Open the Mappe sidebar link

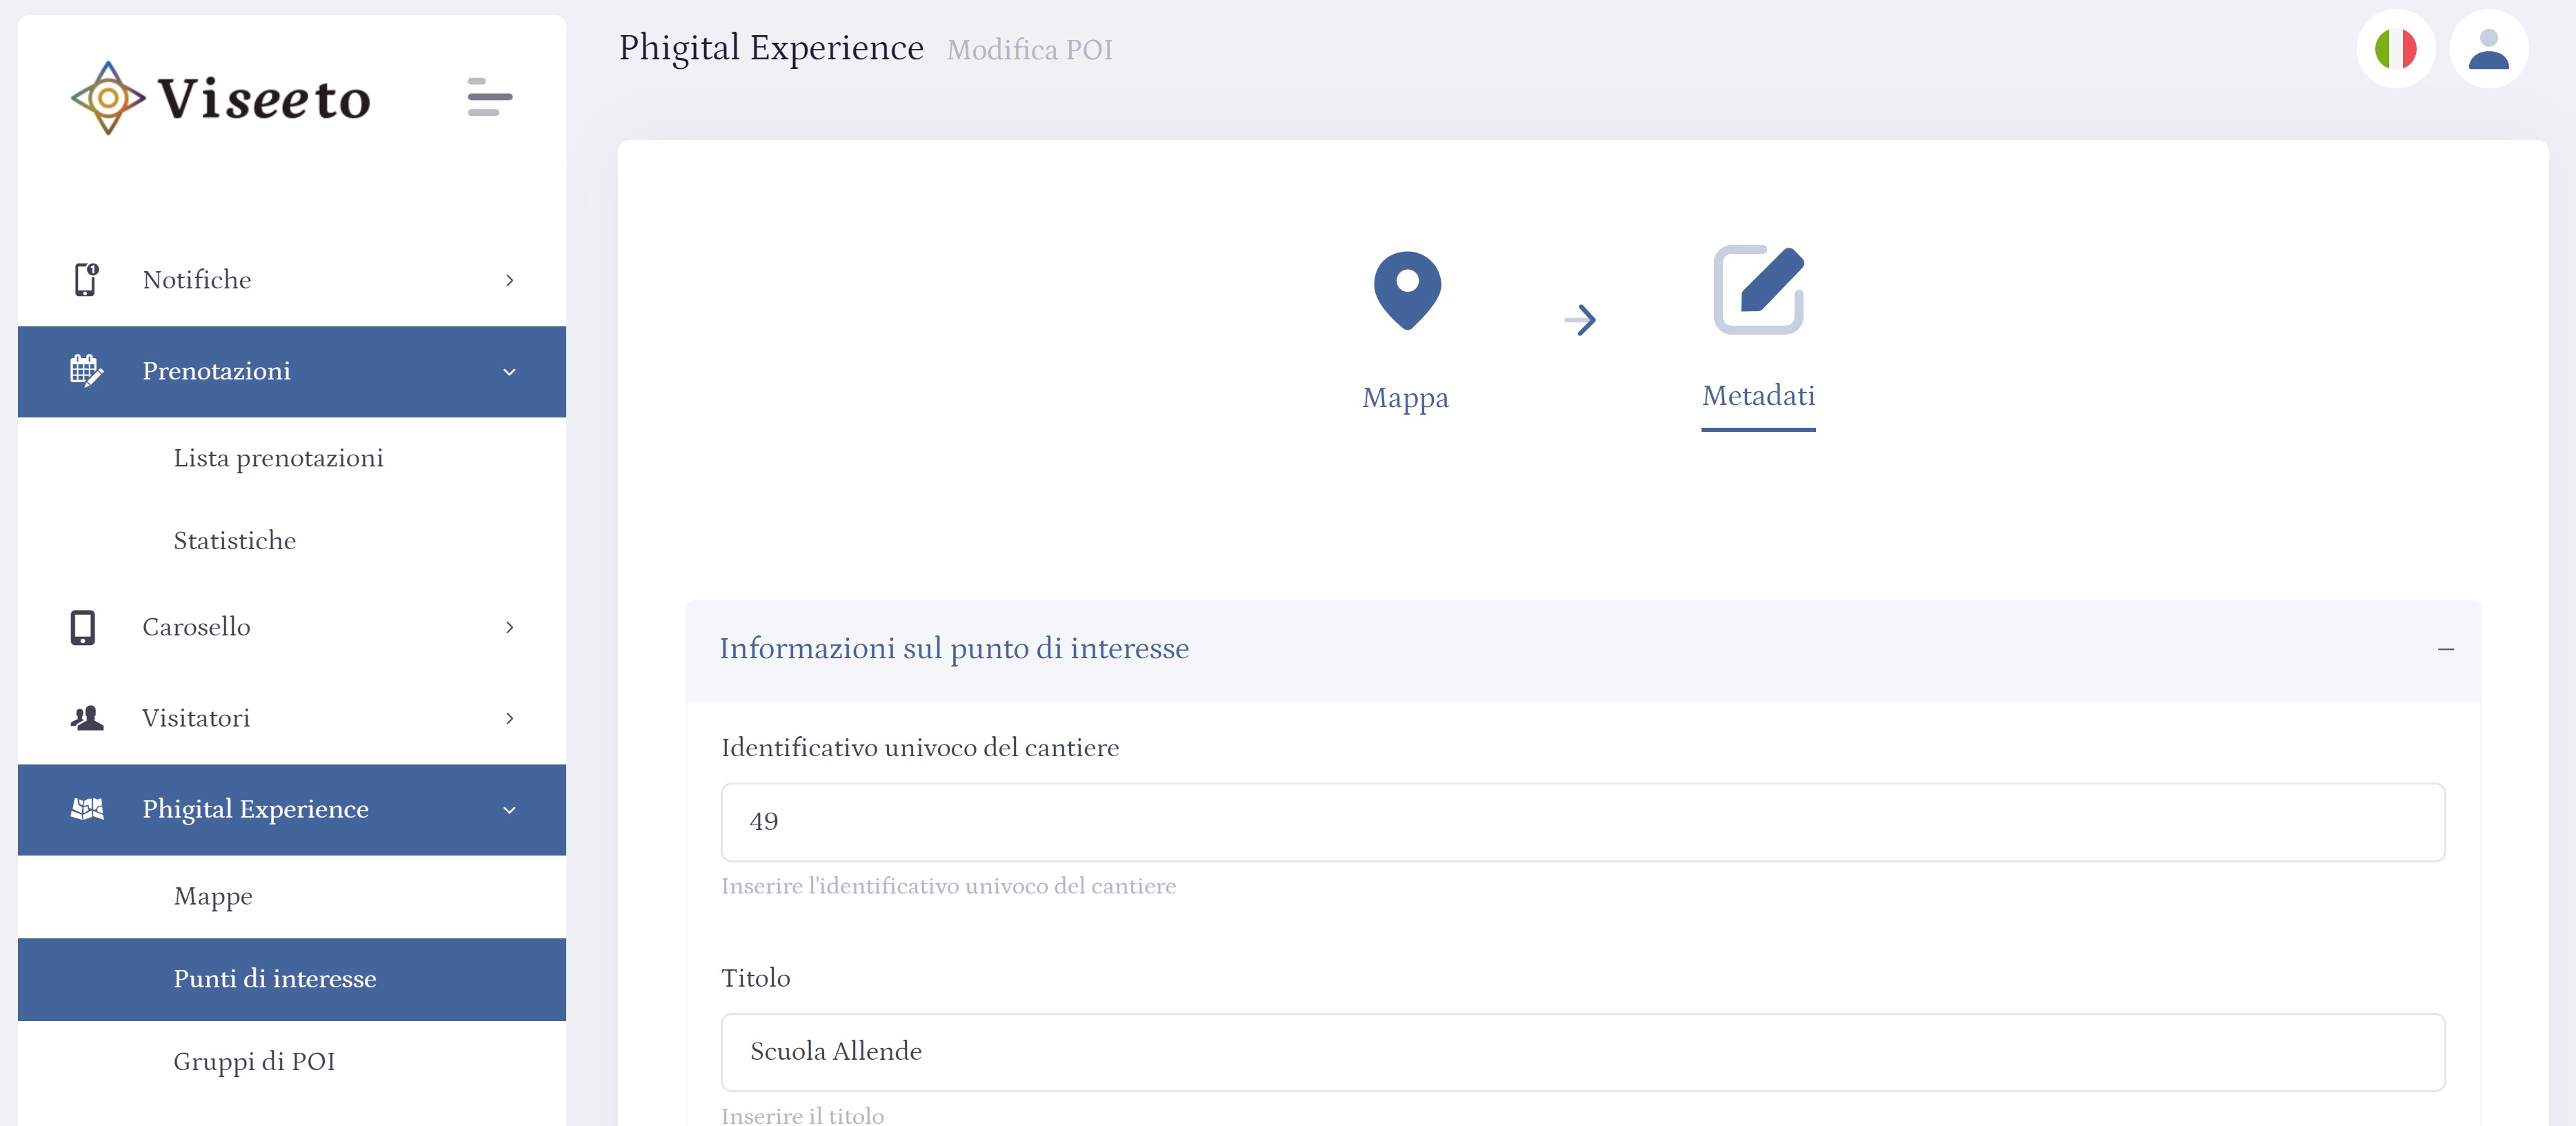(x=213, y=896)
